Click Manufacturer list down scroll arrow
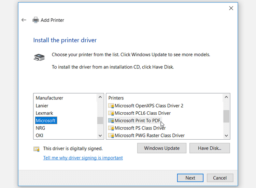The image size is (256, 188). [x=100, y=136]
